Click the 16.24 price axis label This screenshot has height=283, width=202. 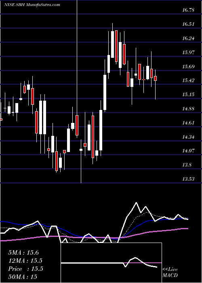pyautogui.click(x=188, y=38)
